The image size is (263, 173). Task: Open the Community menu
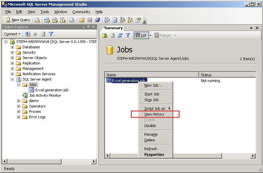81,12
